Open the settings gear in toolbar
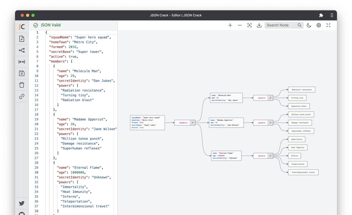The width and height of the screenshot is (352, 215). coord(319,25)
